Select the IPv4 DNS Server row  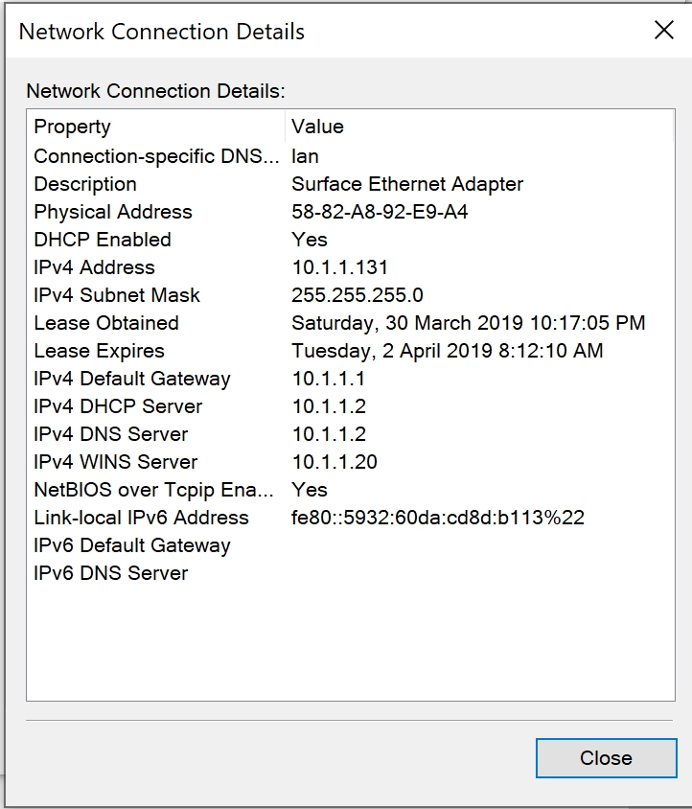pos(111,434)
